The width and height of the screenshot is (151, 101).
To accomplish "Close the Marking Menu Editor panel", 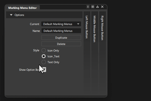I will pos(102,7).
